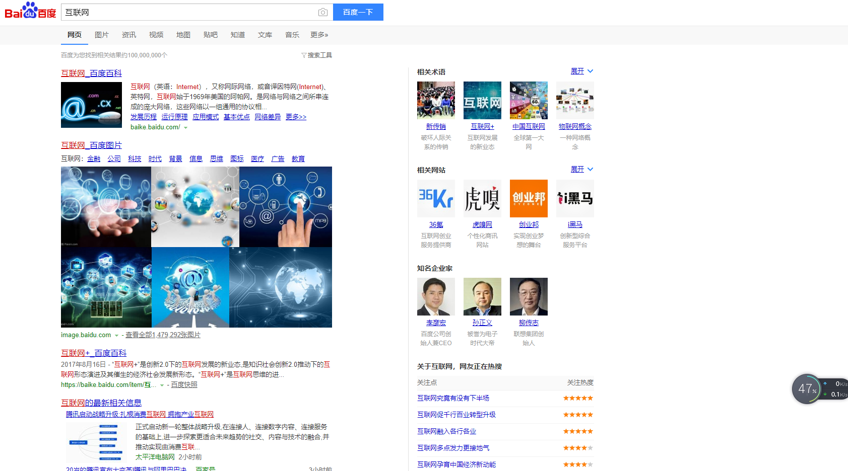Select the 网页 tab

(75, 35)
